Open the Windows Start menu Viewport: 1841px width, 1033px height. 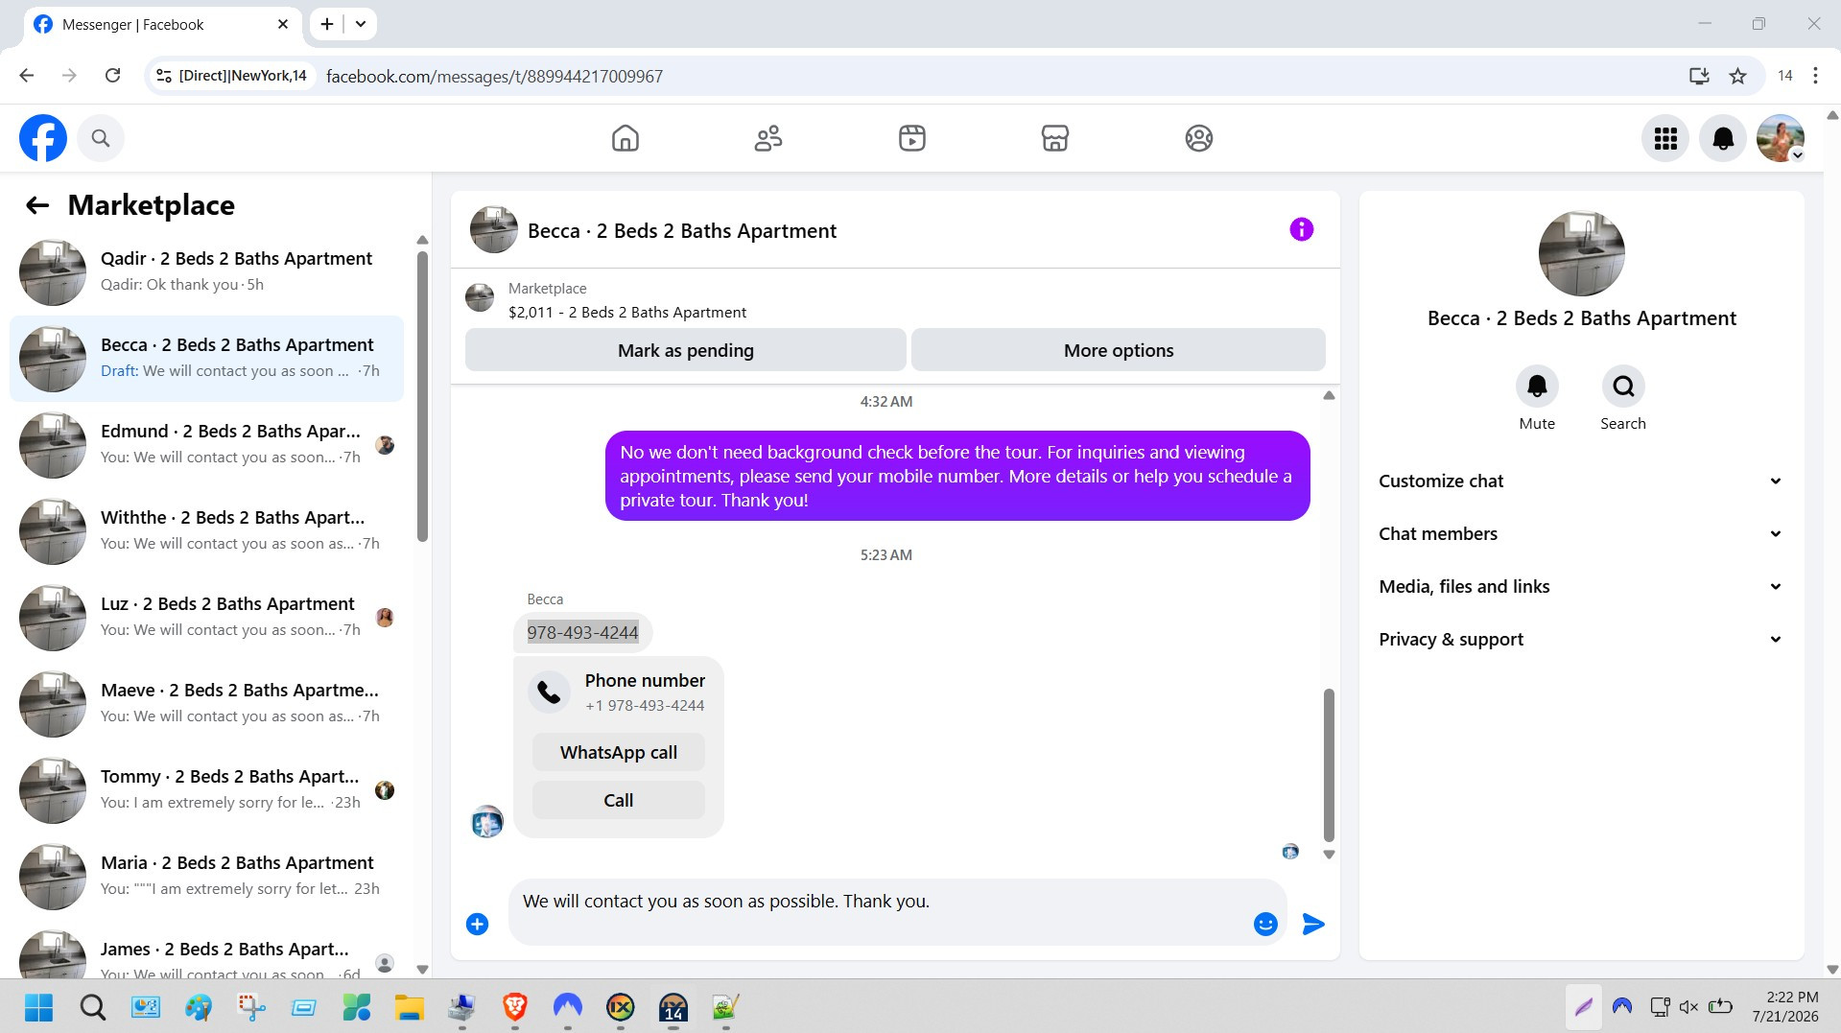click(x=38, y=1007)
